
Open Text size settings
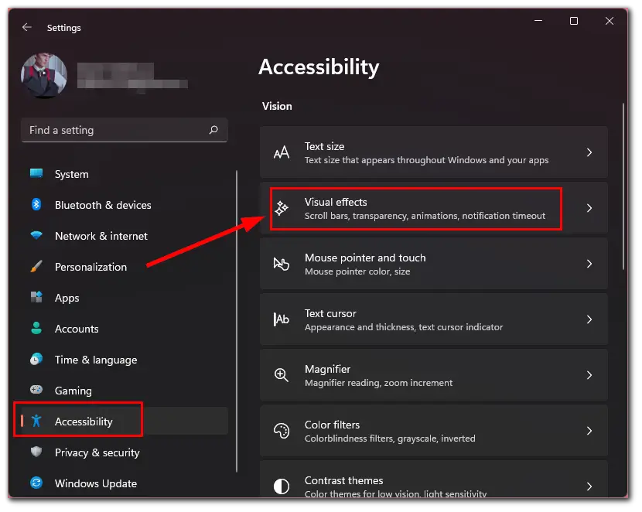pos(434,152)
